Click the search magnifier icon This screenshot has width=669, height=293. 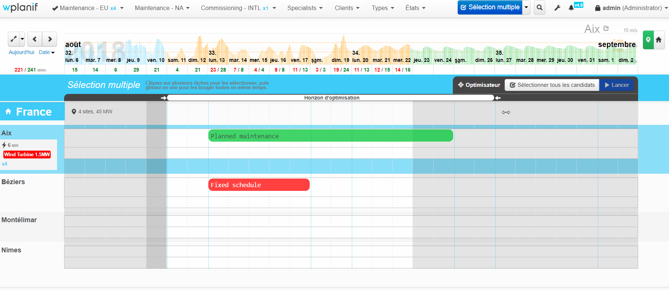(539, 7)
